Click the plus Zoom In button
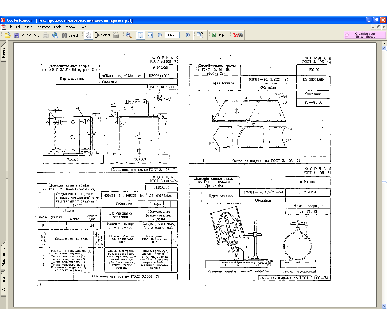387x309 pixels. (188, 35)
